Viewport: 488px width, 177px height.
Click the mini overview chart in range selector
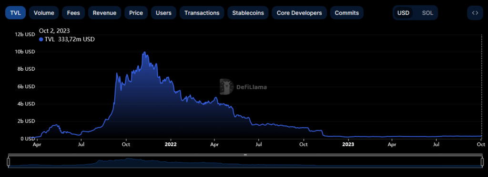245,162
